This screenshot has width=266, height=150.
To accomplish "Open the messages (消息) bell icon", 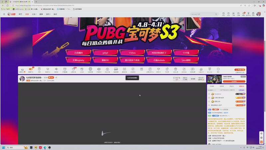I will (x=243, y=14).
